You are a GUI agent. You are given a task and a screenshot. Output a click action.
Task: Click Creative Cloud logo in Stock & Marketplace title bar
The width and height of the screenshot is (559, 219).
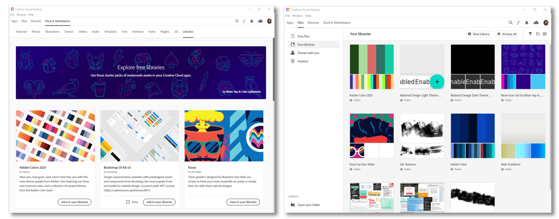(13, 8)
